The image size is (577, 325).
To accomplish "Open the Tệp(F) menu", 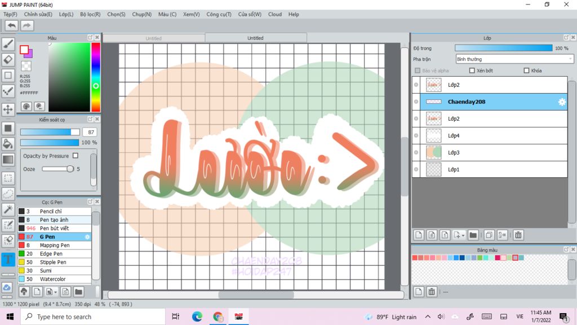I will point(10,14).
